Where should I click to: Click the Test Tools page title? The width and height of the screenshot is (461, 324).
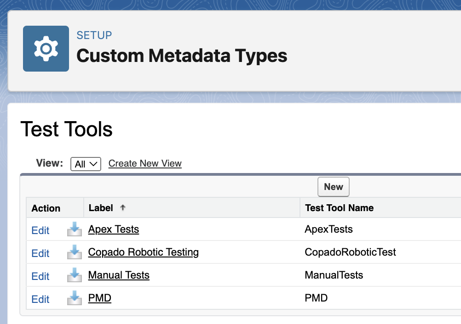click(x=66, y=129)
